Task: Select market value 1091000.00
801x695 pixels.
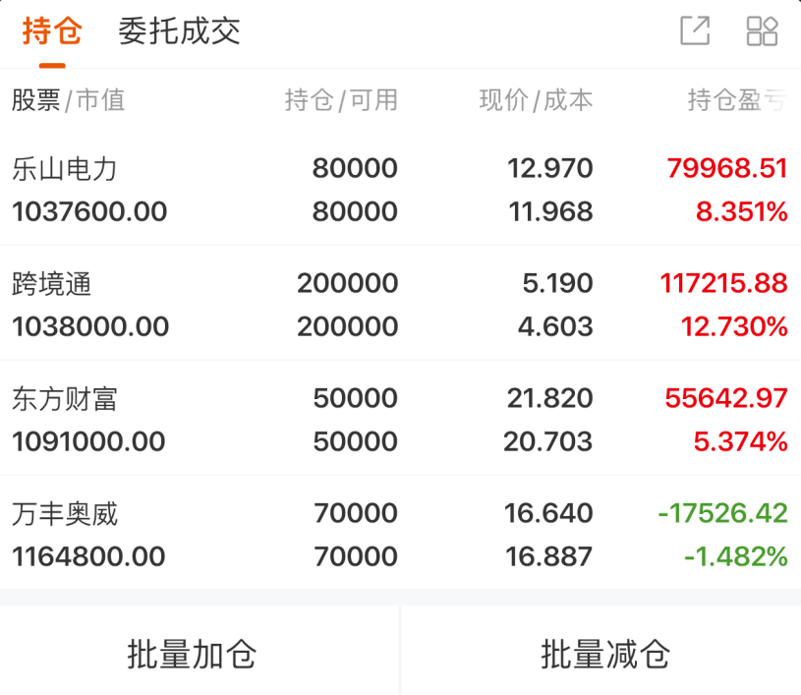Action: (88, 441)
